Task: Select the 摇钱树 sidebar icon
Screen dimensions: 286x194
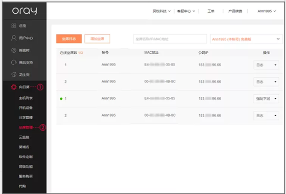Action: [x=14, y=50]
